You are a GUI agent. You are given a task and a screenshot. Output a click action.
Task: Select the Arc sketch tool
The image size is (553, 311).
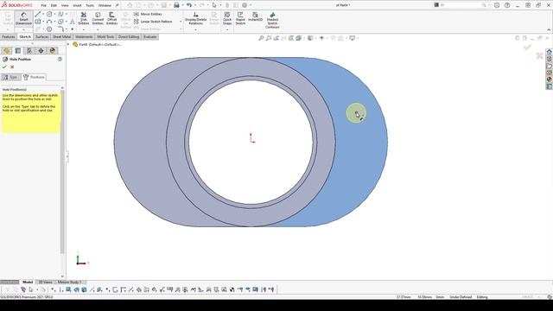49,22
